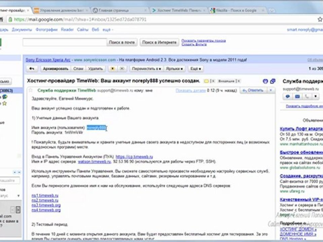Click the star icon in left sidebar
This screenshot has height=242, width=323.
point(4,103)
